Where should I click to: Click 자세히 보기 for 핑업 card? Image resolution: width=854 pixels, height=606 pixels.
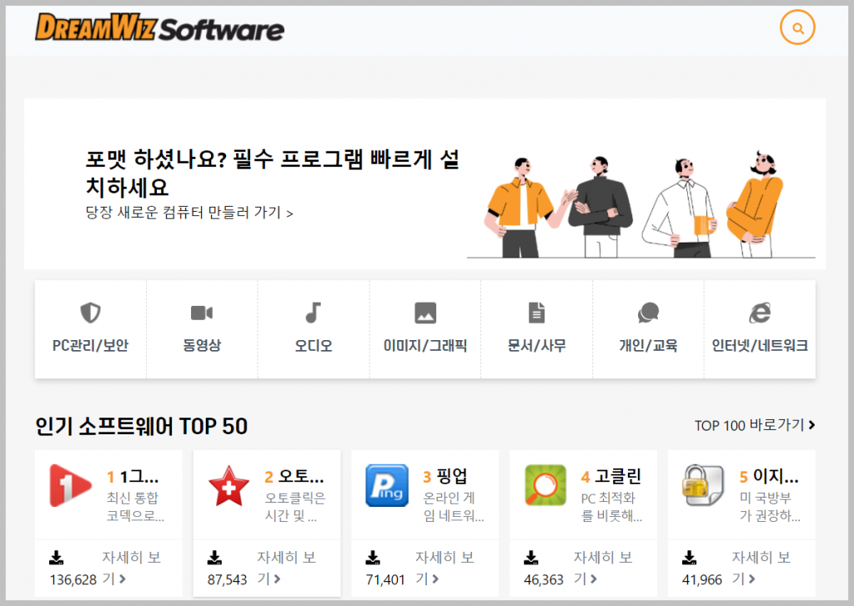[445, 568]
